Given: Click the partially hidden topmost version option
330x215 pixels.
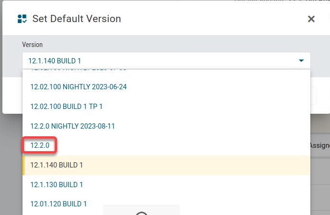Looking at the screenshot, I should coord(78,71).
